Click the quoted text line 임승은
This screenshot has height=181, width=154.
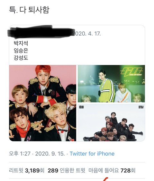click(21, 50)
